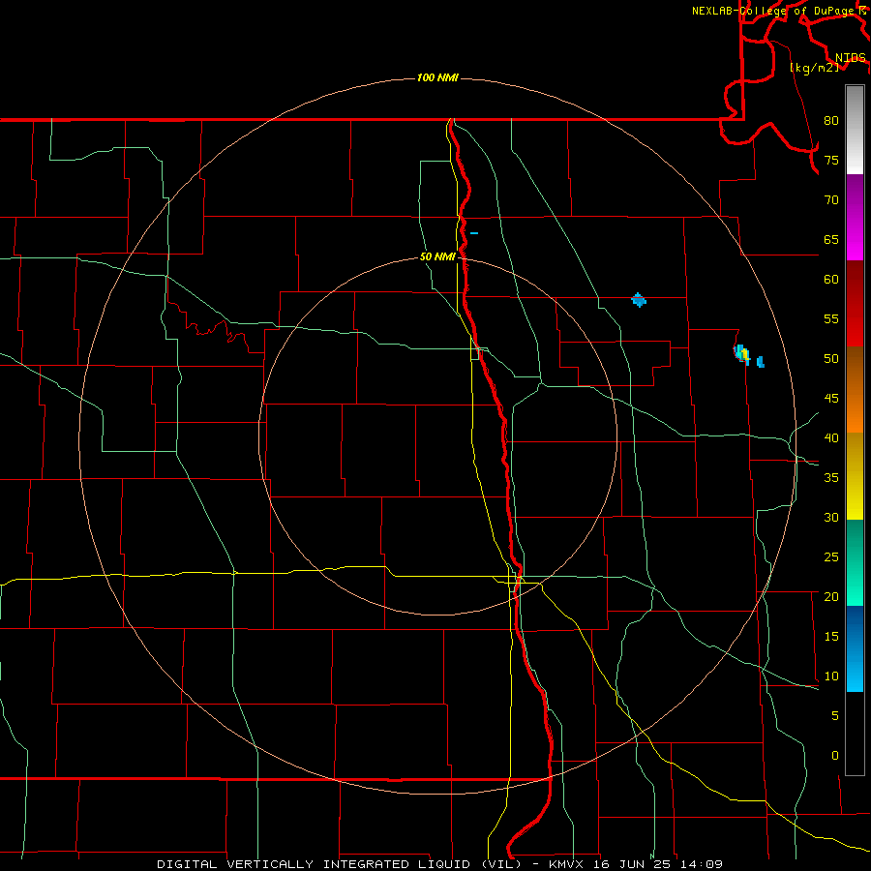
Task: Click the gray-white top segment of the color scale
Action: coord(855,130)
